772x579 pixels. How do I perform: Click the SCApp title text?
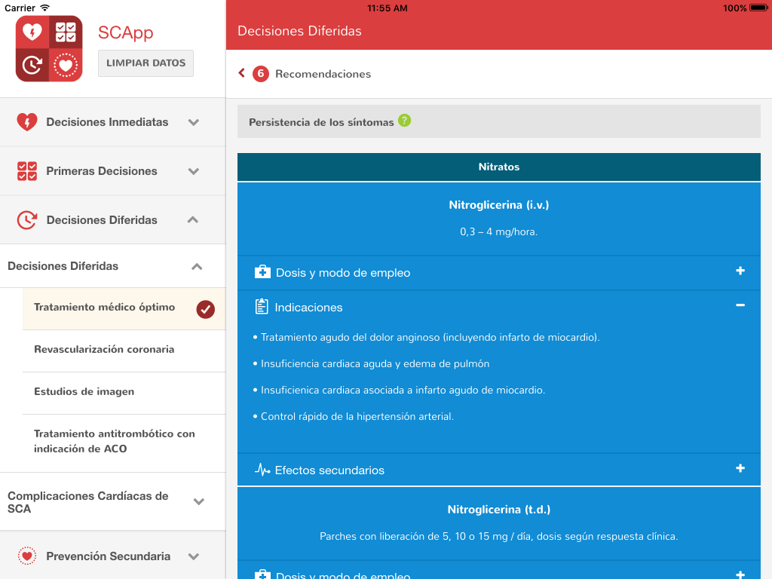(x=126, y=32)
